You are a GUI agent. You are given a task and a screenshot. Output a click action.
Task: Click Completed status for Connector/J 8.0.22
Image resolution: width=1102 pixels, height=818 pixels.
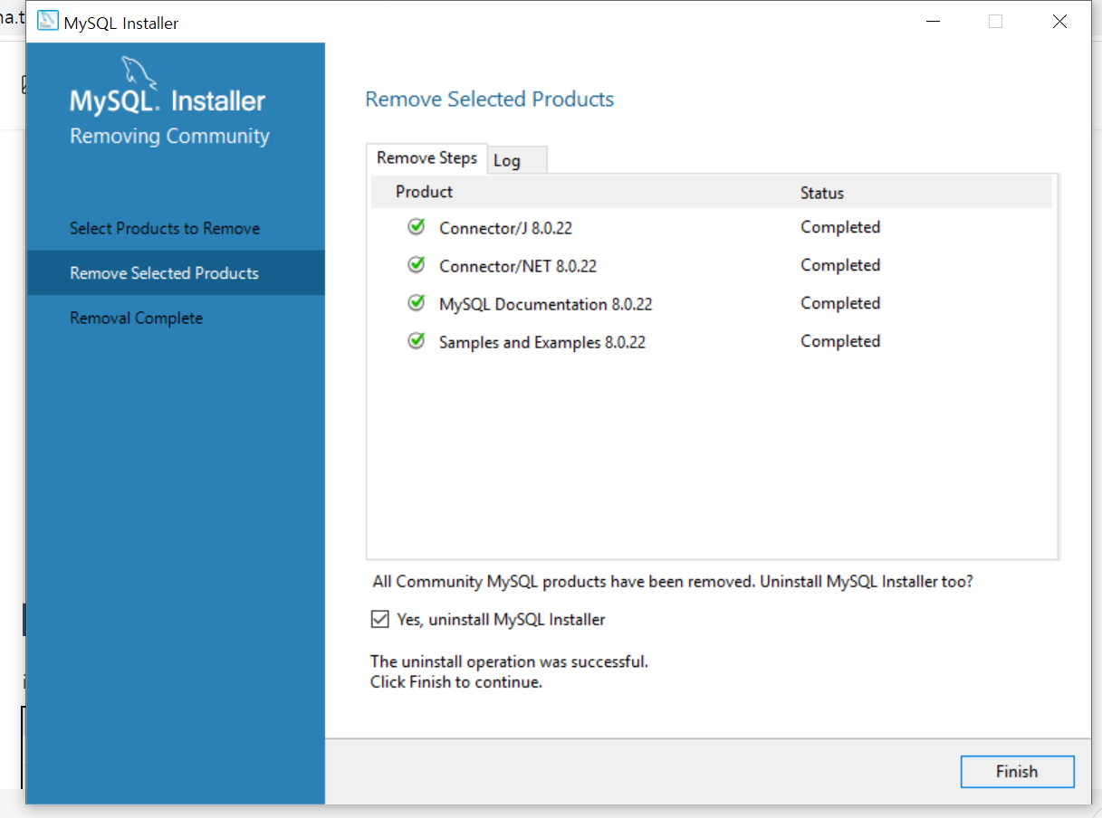click(840, 227)
